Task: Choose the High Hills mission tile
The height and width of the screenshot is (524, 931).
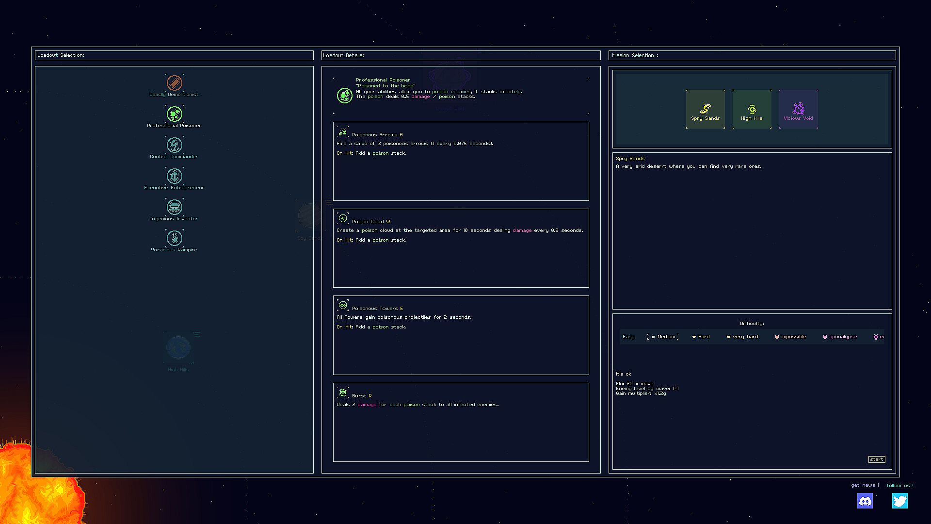Action: (752, 109)
